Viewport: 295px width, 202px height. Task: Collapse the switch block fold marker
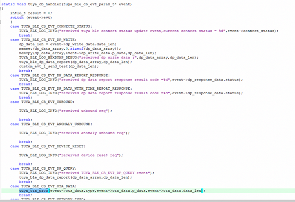1,22
